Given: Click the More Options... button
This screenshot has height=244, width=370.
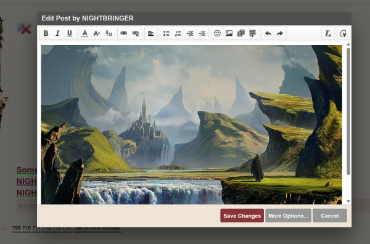Looking at the screenshot, I should click(x=288, y=216).
